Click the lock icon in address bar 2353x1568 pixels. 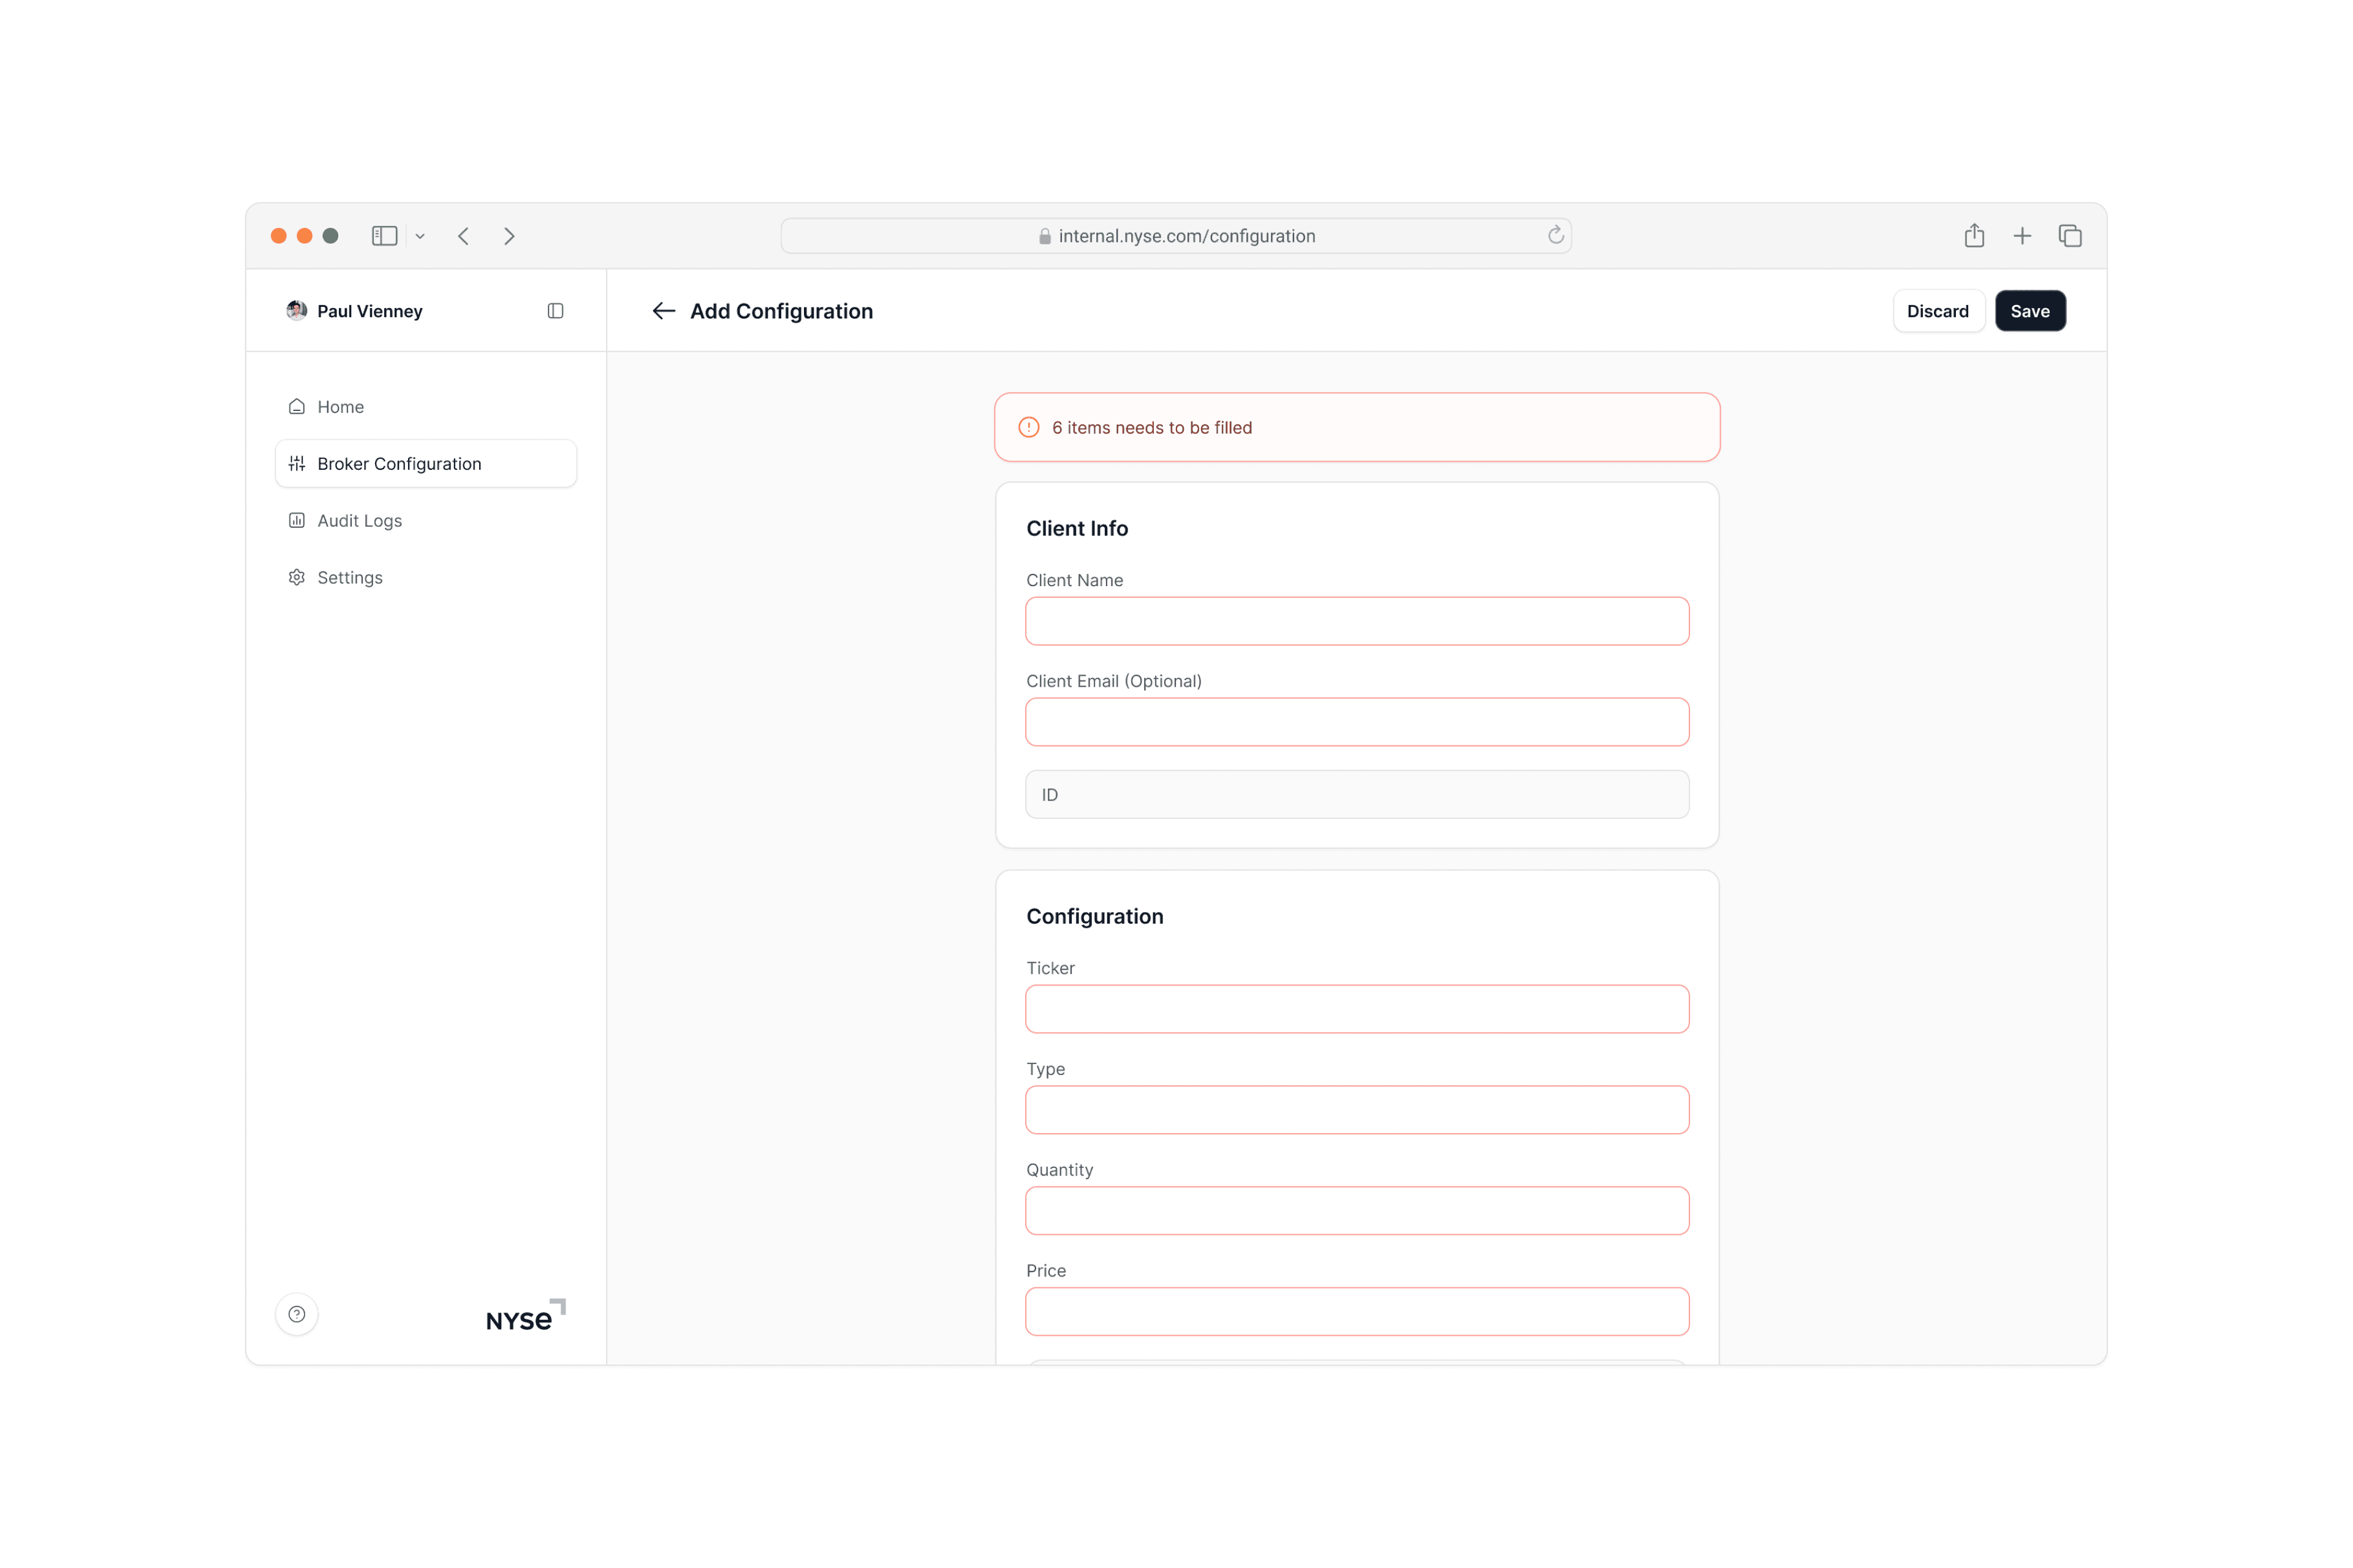click(x=1044, y=236)
